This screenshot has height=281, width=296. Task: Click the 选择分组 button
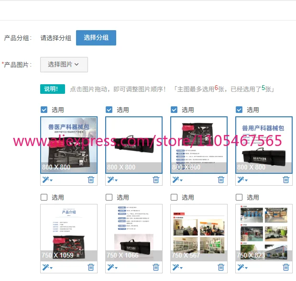(x=96, y=38)
